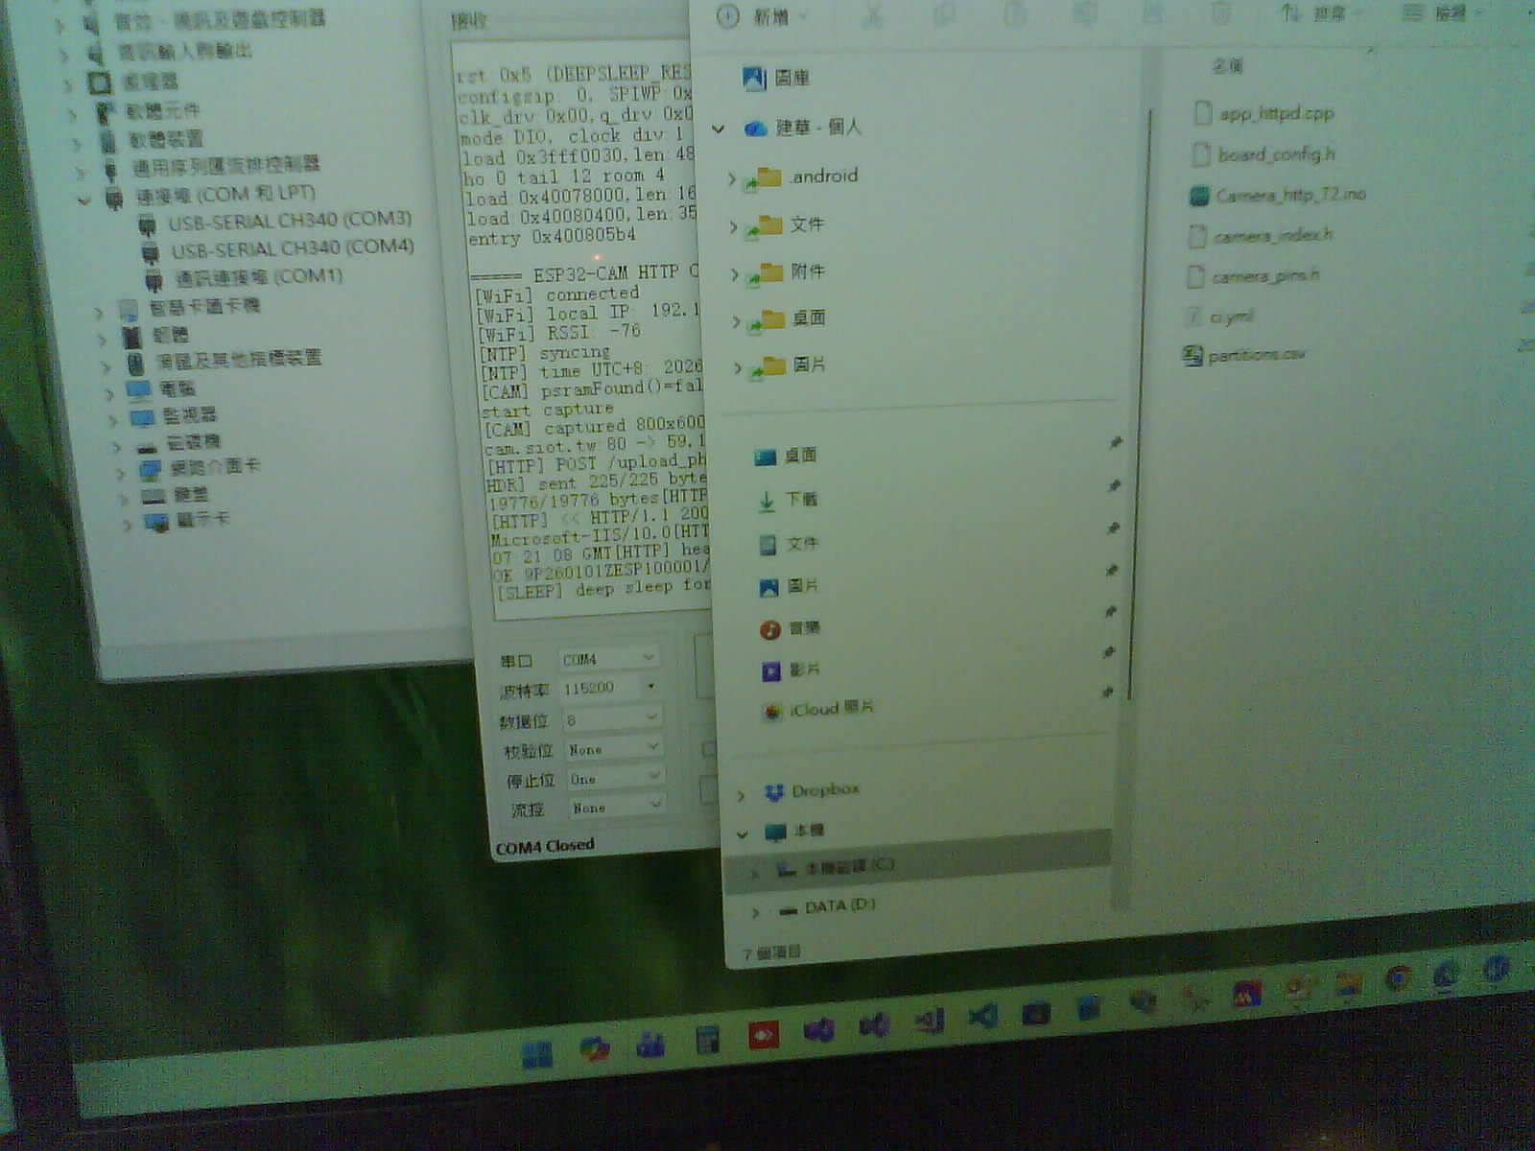Screen dimensions: 1535x1151
Task: Open the parity None dropdown
Action: 653,746
